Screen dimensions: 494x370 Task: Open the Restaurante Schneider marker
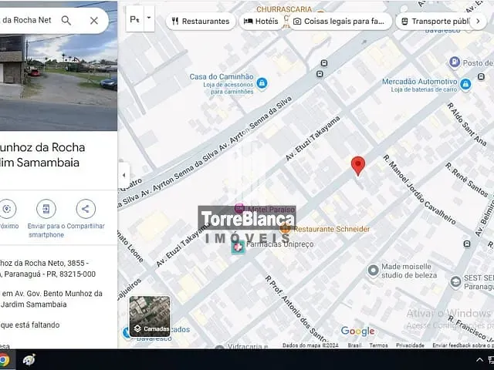(285, 228)
